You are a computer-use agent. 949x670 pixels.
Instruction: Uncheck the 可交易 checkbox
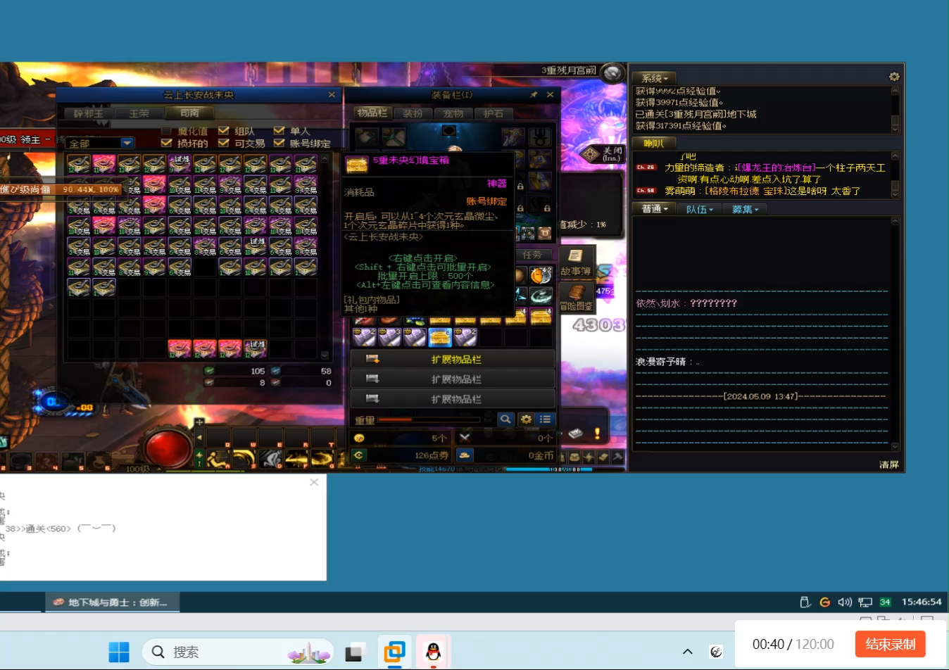[224, 143]
